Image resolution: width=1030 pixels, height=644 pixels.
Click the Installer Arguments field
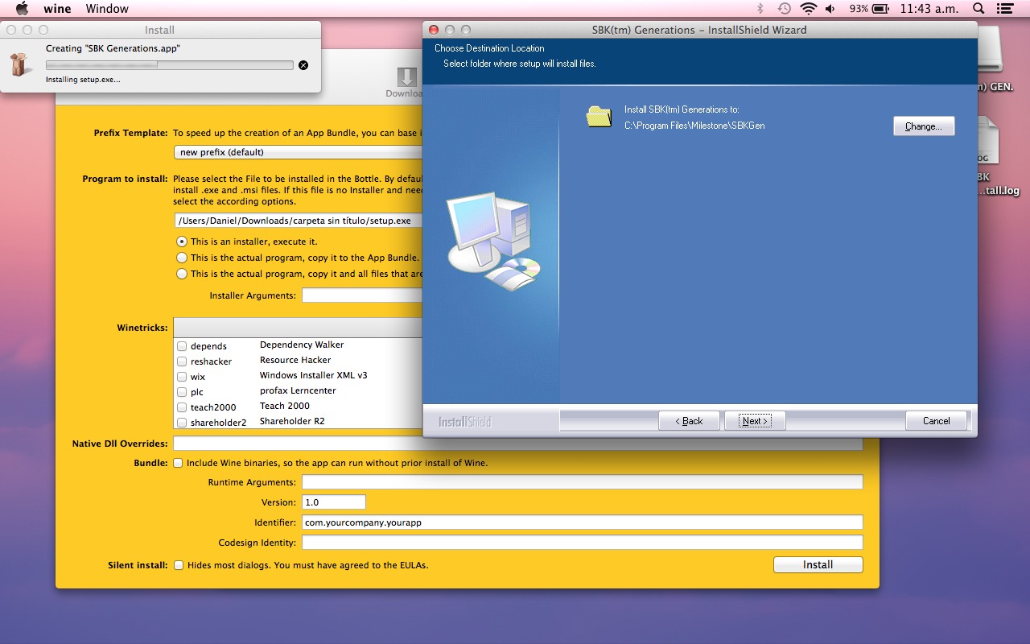[362, 295]
